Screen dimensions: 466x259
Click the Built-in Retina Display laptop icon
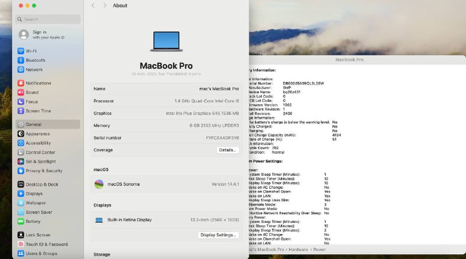click(x=99, y=220)
